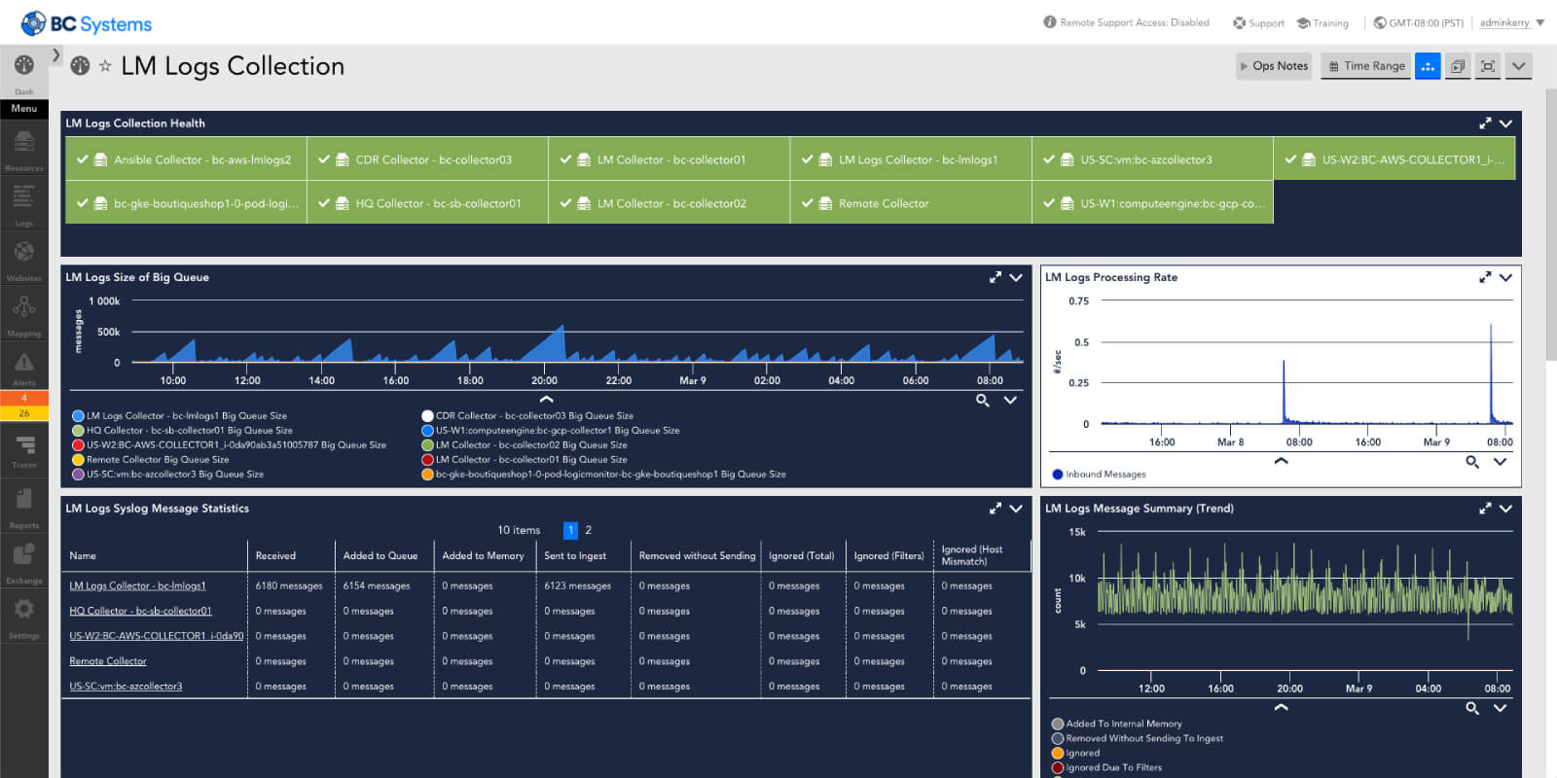
Task: Click zoom magnifier in Processing Rate graph
Action: [x=1472, y=462]
